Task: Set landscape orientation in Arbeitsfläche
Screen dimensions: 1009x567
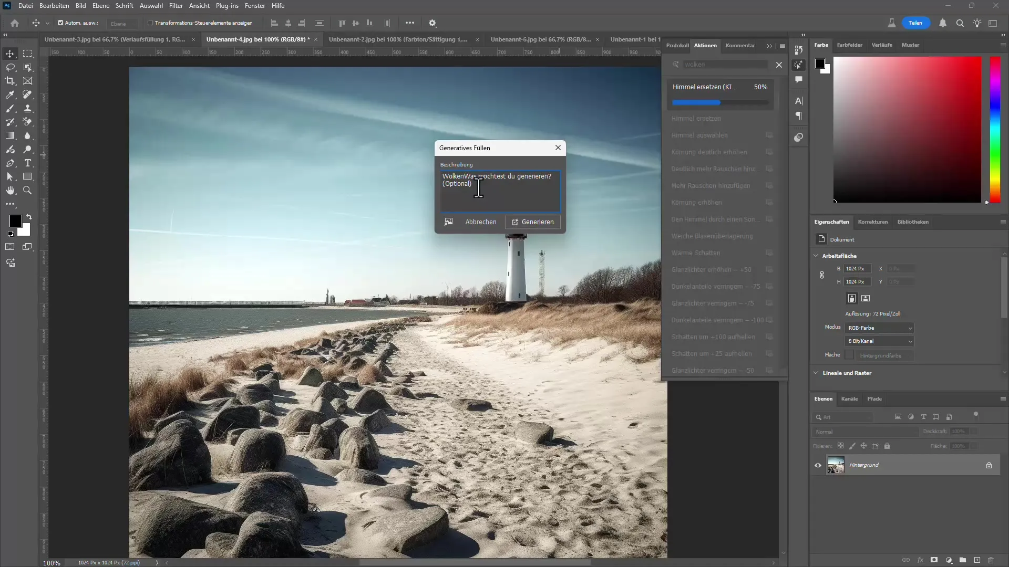Action: click(x=866, y=298)
